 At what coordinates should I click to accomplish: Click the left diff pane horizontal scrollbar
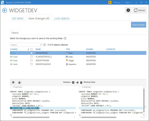click(x=31, y=117)
